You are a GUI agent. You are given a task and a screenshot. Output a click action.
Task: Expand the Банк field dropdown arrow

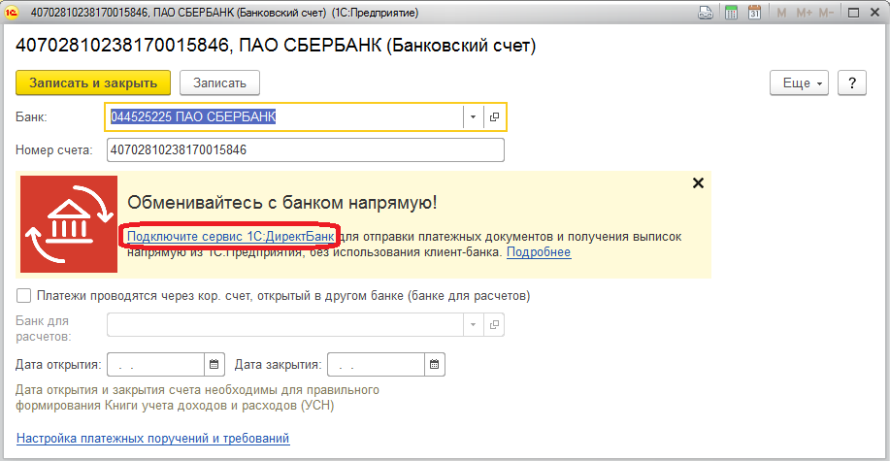click(473, 117)
